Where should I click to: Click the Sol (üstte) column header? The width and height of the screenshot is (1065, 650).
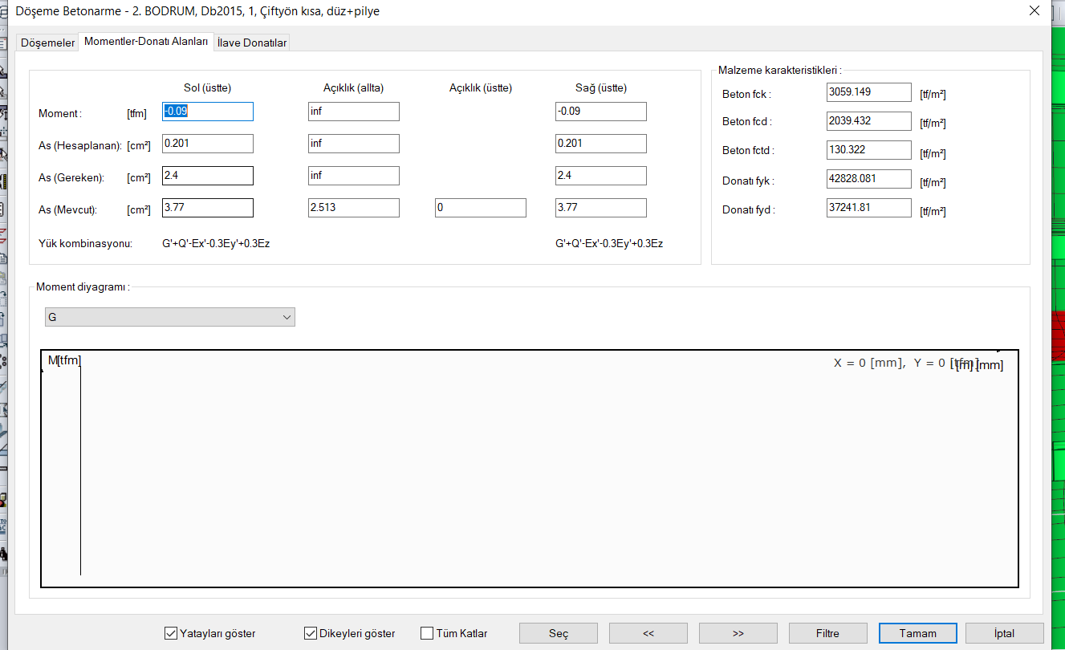tap(207, 88)
